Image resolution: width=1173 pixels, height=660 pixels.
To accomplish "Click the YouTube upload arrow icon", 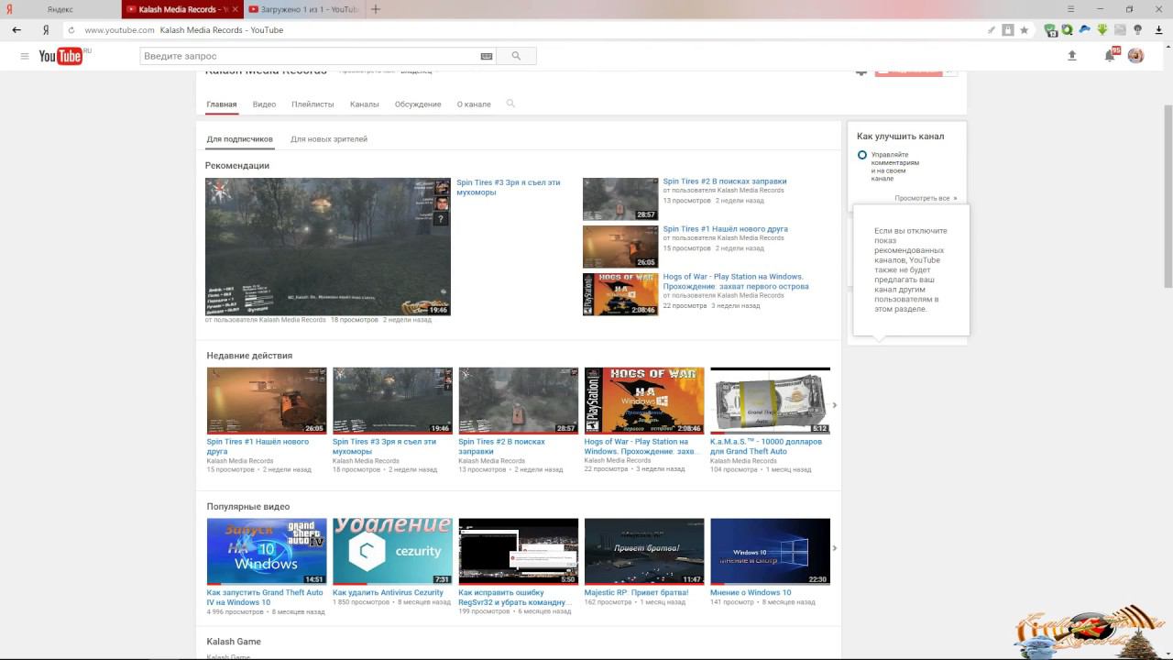I will pos(1072,56).
